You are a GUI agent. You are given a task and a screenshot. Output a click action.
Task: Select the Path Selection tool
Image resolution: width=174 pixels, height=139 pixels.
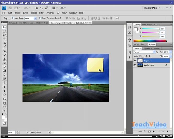4,91
